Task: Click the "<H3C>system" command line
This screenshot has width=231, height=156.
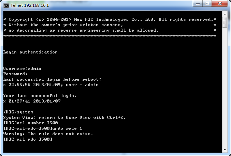Action: (18, 112)
